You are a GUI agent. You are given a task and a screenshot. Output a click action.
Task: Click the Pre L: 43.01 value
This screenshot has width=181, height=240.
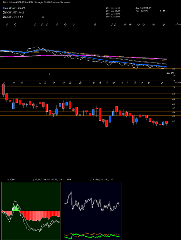click(113, 14)
